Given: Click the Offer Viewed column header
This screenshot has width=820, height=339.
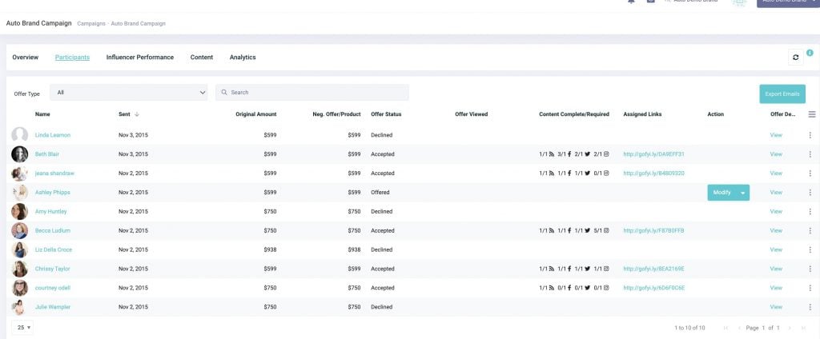Looking at the screenshot, I should pyautogui.click(x=471, y=114).
